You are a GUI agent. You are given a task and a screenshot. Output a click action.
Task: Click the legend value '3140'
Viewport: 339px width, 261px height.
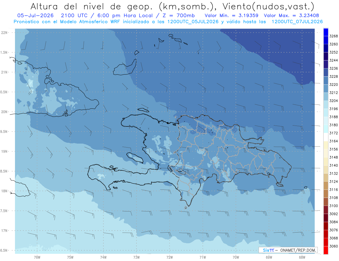coord(334,165)
